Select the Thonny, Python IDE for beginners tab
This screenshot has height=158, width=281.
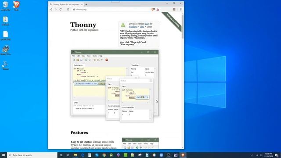(66, 4)
